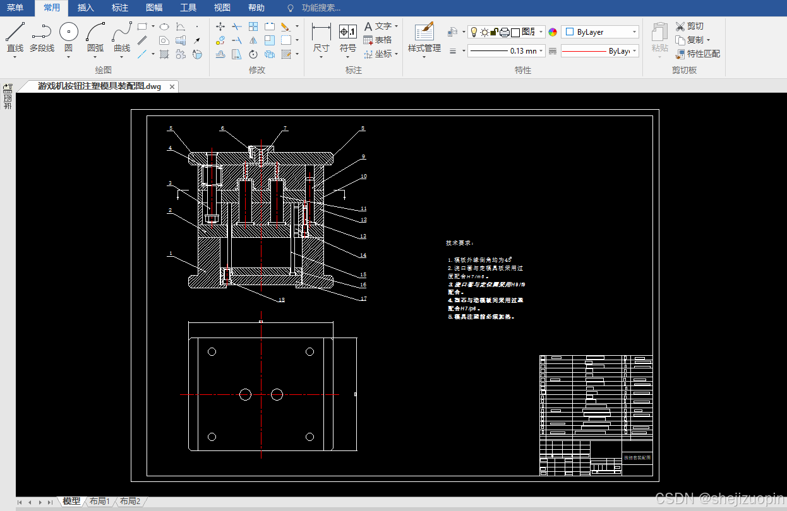Insert a 表格 table

point(378,40)
